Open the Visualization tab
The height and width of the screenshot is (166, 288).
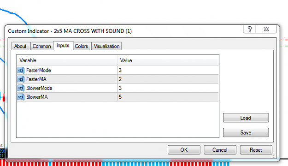106,46
